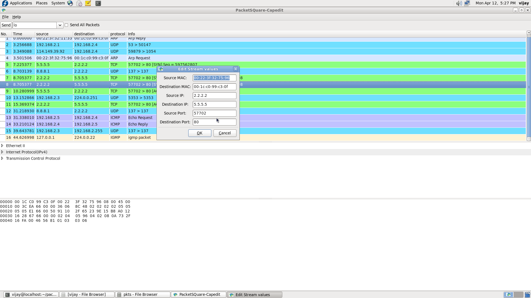Switch to vijay - File Browser window
The width and height of the screenshot is (531, 298).
(x=87, y=295)
